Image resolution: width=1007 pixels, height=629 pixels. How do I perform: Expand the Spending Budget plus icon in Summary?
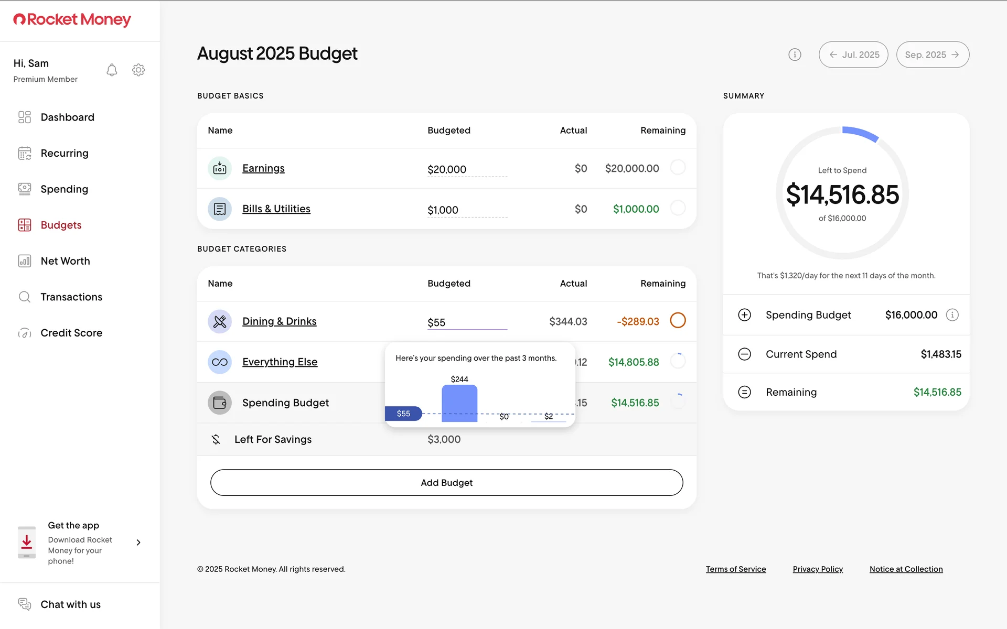click(744, 314)
